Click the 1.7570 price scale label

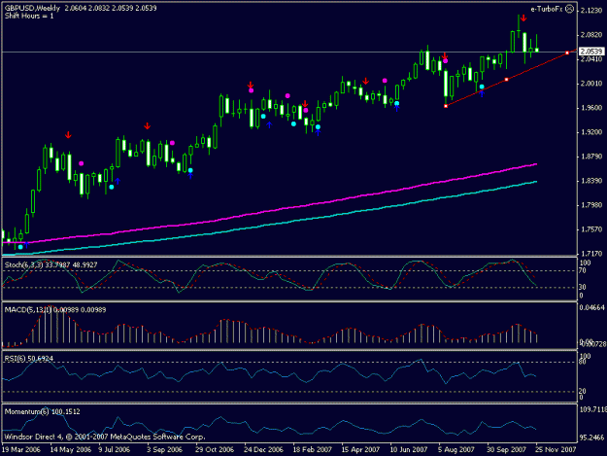591,229
